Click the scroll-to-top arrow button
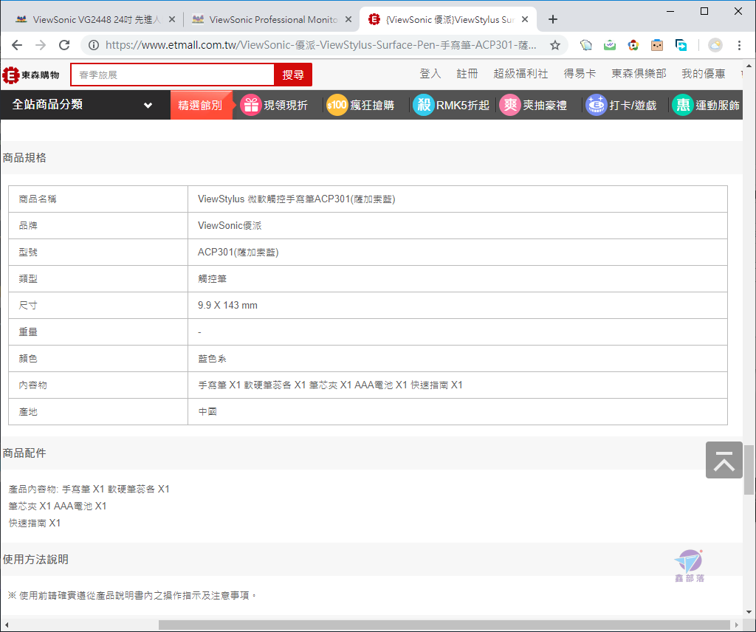756x632 pixels. pos(724,460)
